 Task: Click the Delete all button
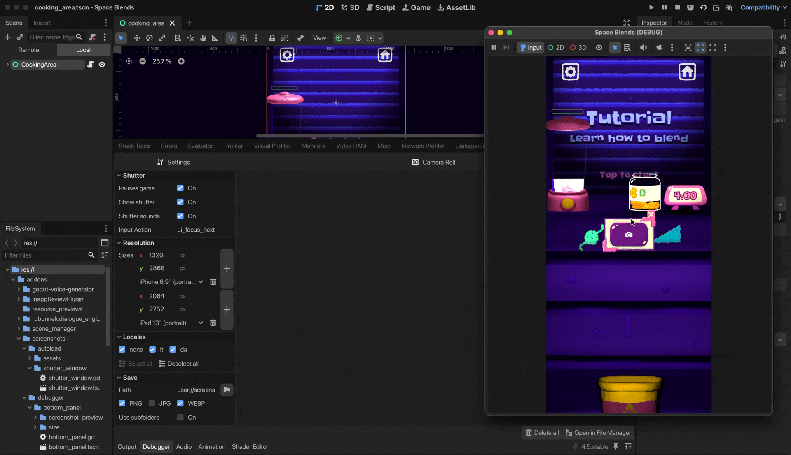tap(542, 433)
